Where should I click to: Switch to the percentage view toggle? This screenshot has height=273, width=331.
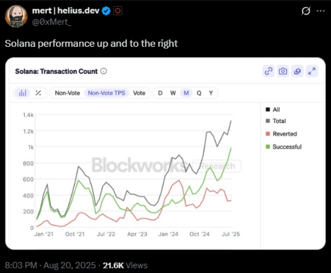tap(38, 93)
